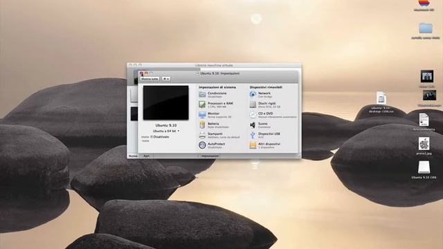This screenshot has height=249, width=443.
Task: Select the Macintosh HD desktop drive icon
Action: coord(424,3)
